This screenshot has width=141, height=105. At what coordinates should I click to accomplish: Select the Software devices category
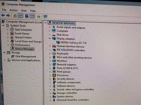(x=66, y=86)
